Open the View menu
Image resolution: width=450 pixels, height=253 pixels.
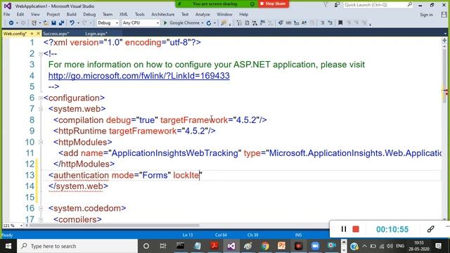pos(35,14)
